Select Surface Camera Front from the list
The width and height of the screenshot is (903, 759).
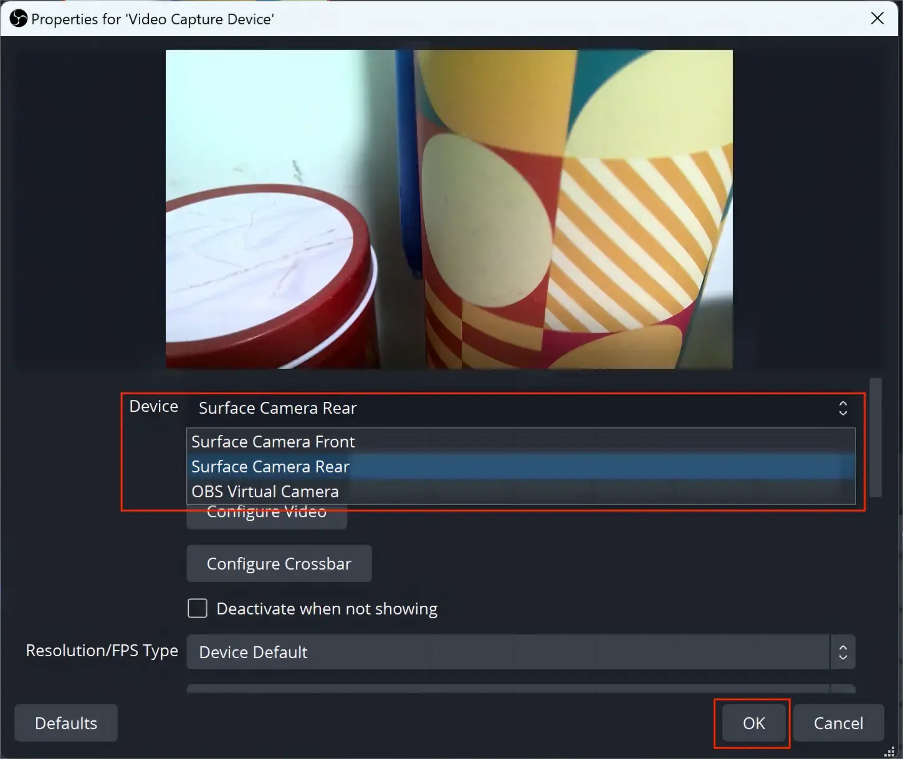click(521, 441)
